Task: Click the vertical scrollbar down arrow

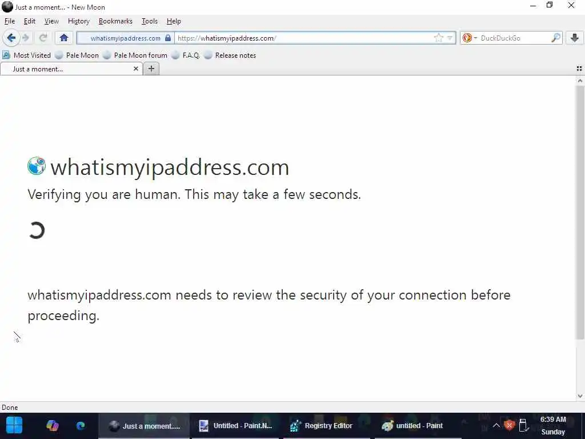Action: [580, 396]
